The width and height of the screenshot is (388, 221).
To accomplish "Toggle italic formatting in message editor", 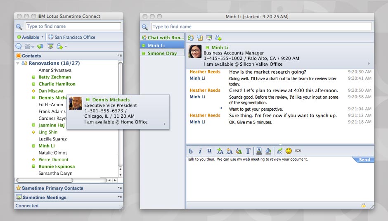I will point(200,151).
